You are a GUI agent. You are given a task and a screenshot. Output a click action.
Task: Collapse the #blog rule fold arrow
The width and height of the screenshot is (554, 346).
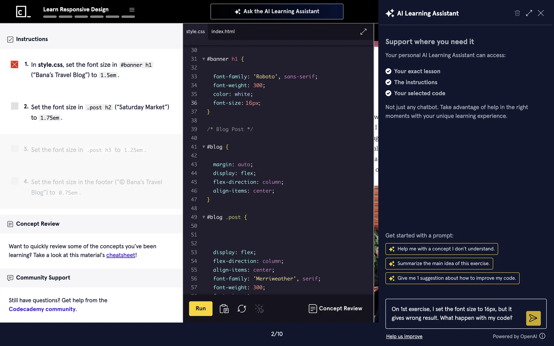click(204, 147)
